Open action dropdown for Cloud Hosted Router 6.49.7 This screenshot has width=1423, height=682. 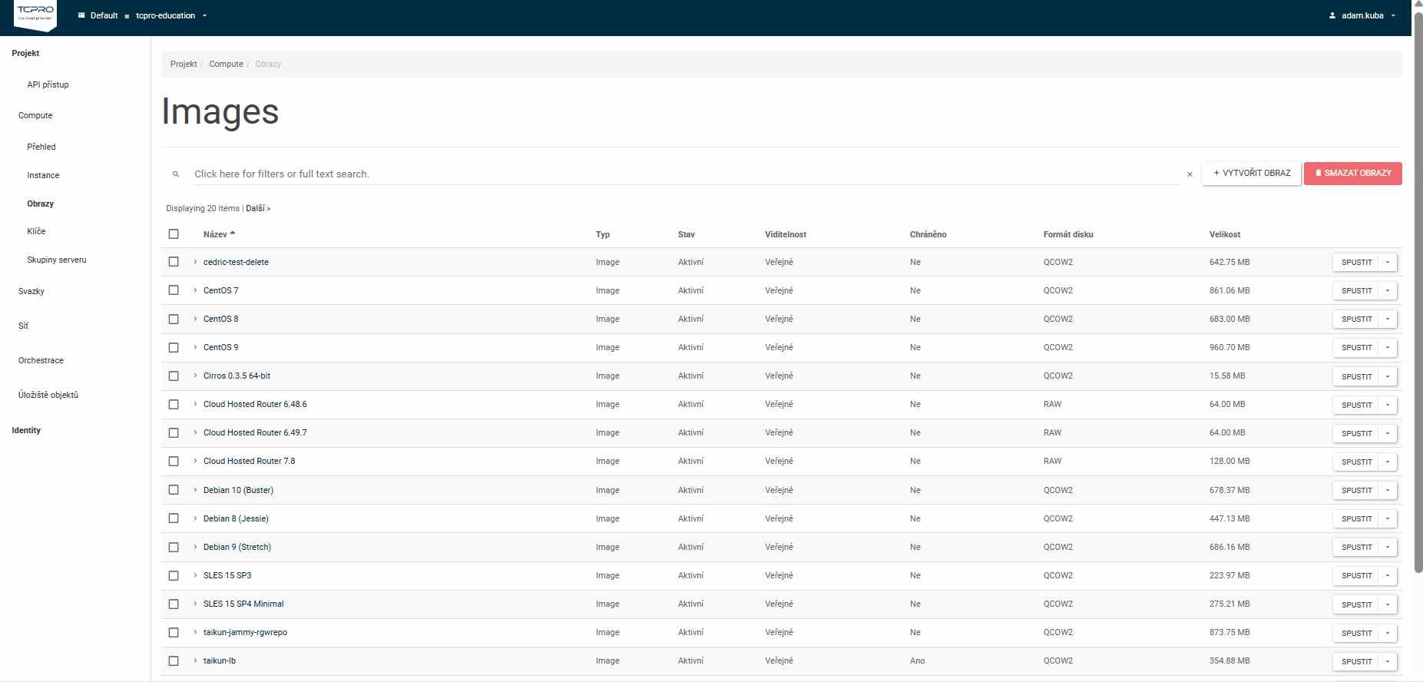click(1388, 433)
